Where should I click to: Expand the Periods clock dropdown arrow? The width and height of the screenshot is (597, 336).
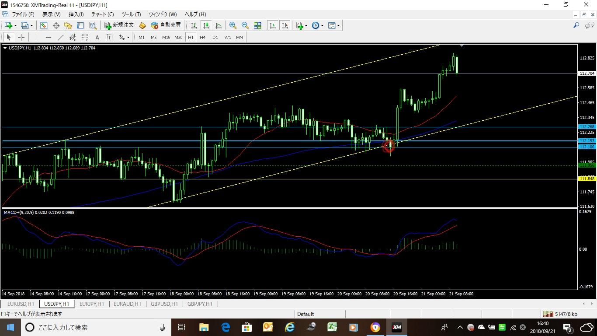[322, 25]
